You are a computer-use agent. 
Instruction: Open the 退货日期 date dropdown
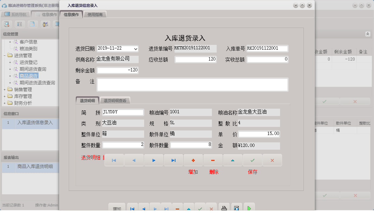pyautogui.click(x=136, y=49)
